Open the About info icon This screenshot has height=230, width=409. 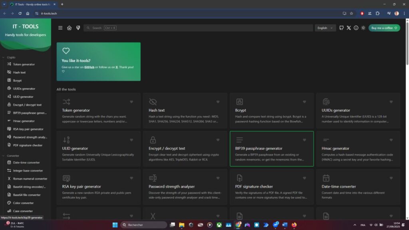tap(356, 28)
